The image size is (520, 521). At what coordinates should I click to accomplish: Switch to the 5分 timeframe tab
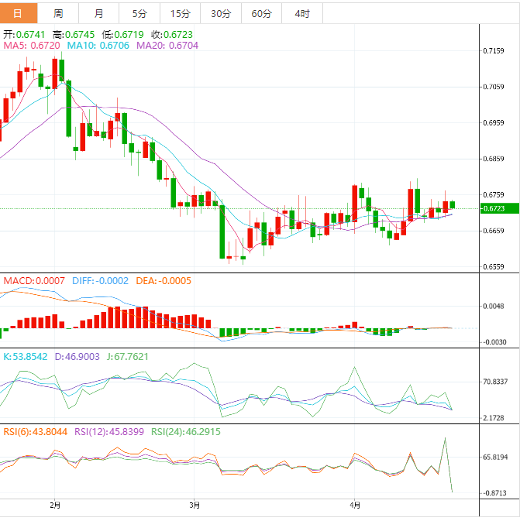point(139,14)
